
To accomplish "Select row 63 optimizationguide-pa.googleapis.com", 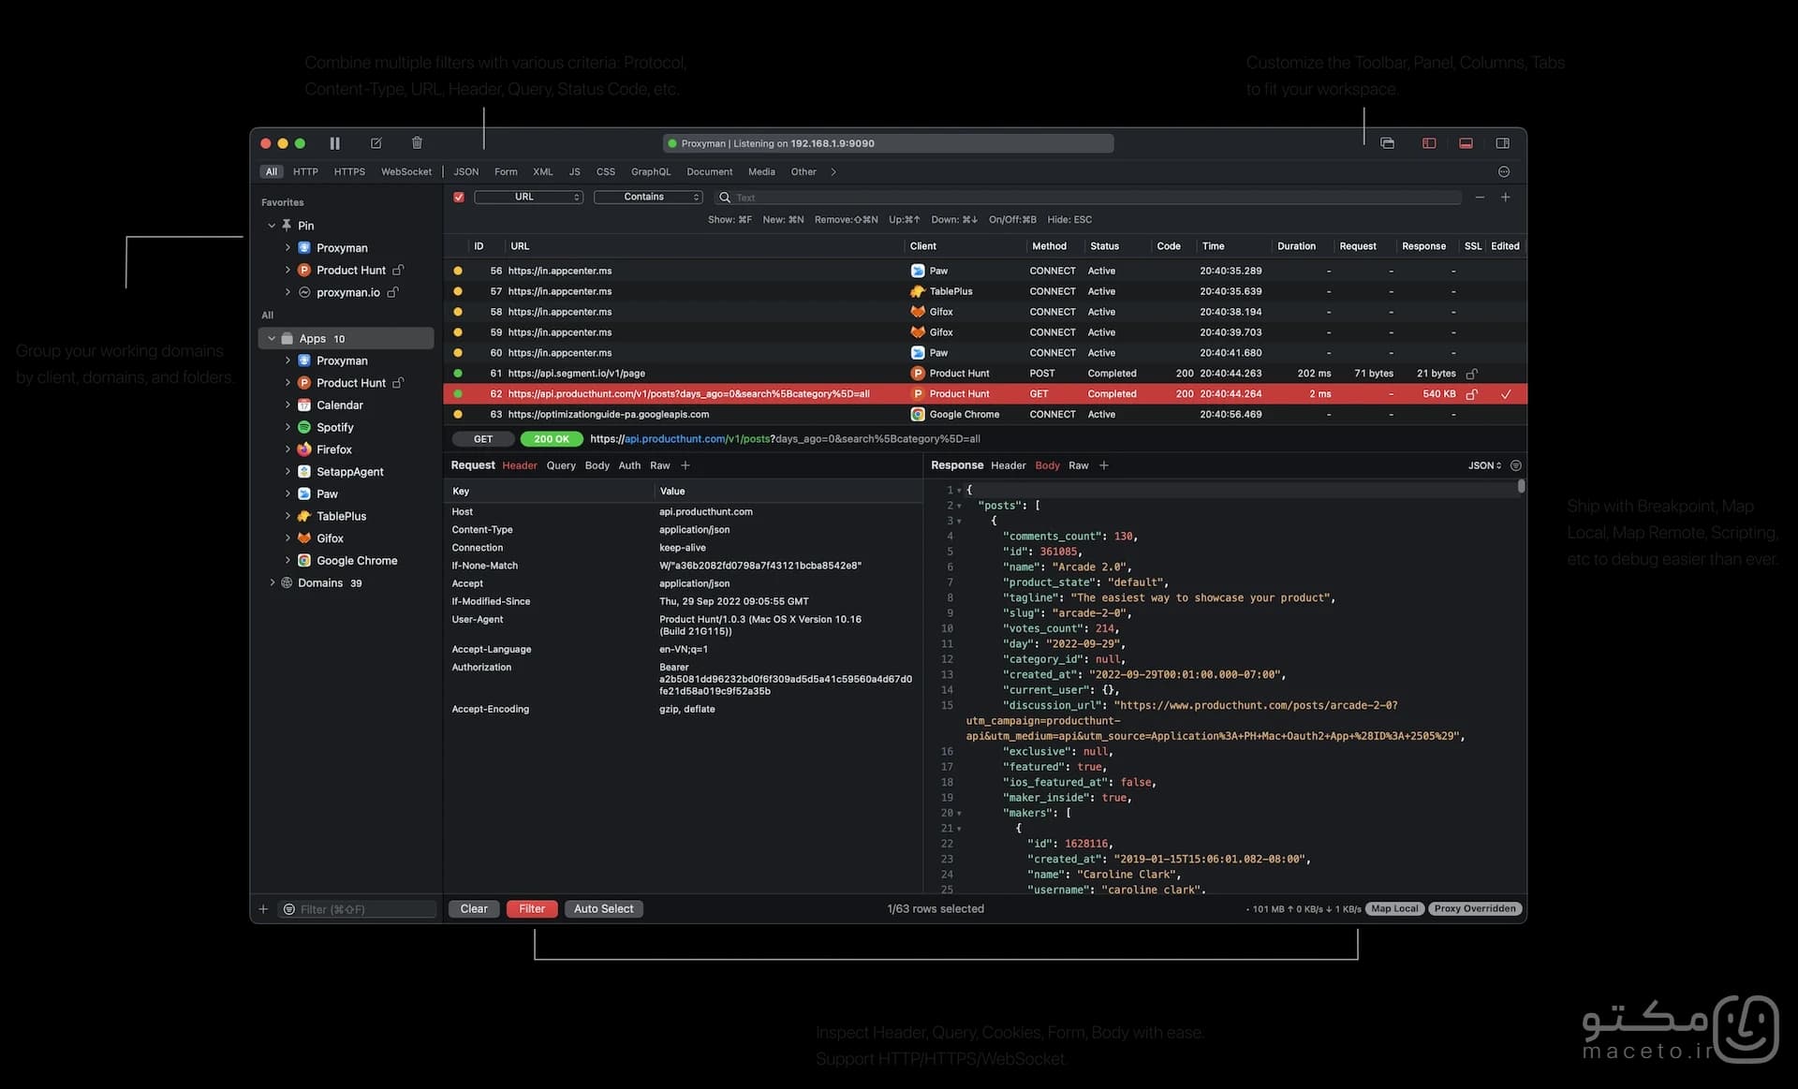I will (x=985, y=414).
